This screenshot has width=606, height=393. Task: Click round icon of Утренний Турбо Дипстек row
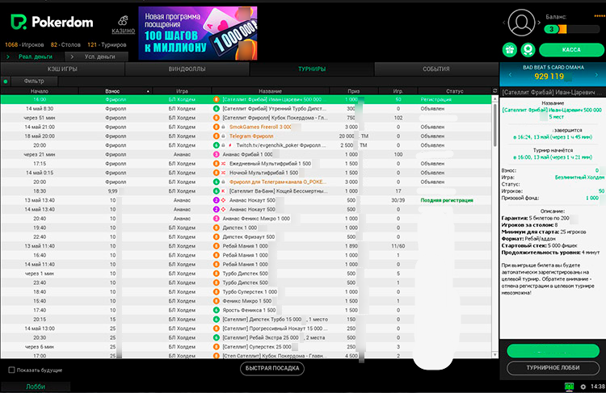(217, 108)
